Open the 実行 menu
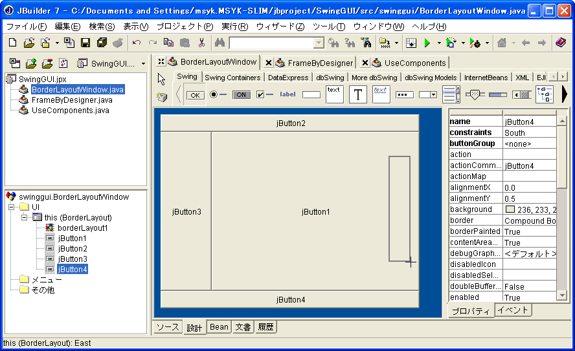Screen dimensions: 575x351 [234, 27]
